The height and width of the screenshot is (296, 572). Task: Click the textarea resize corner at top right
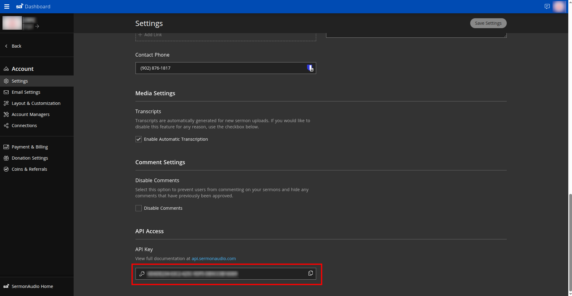coord(505,36)
